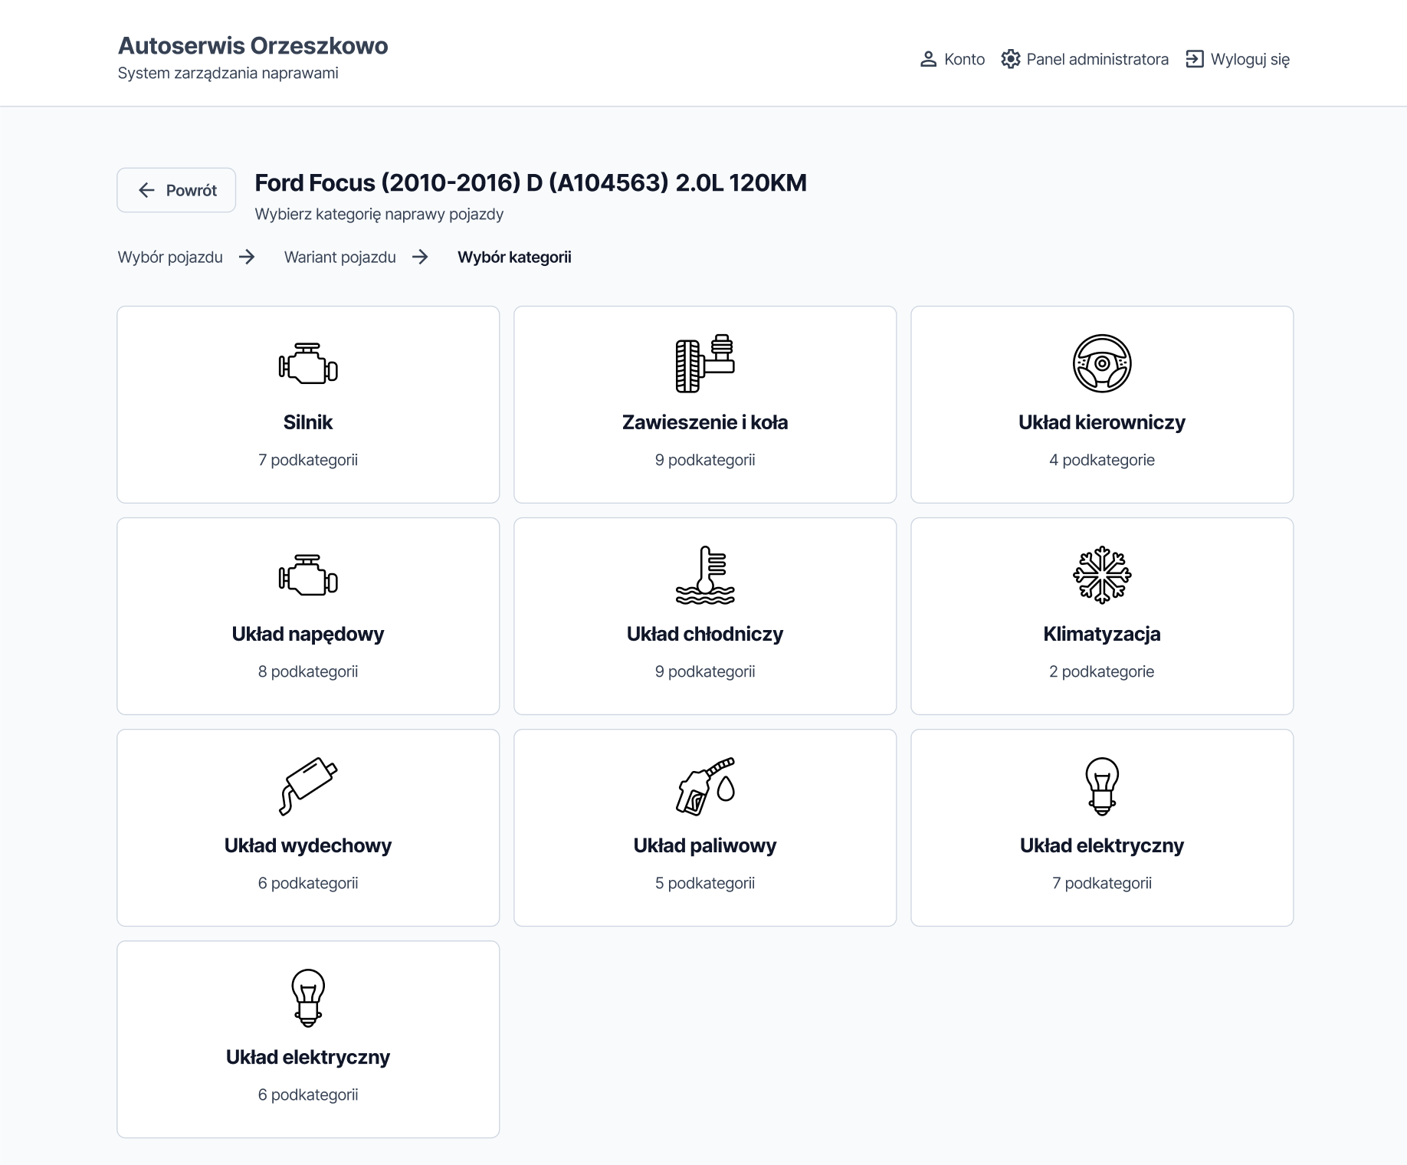Screen dimensions: 1407x1165
Task: Click "9 podkategorii" under Układ chłodniczy
Action: coord(705,671)
